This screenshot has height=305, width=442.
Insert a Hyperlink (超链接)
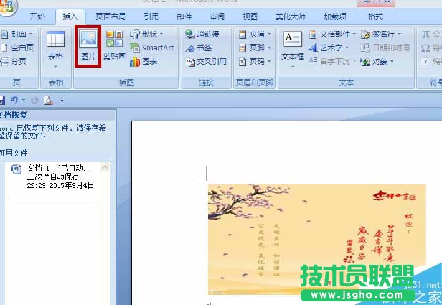coord(202,34)
